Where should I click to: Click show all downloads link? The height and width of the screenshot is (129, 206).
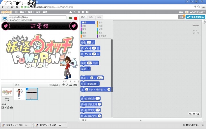coord(192,125)
